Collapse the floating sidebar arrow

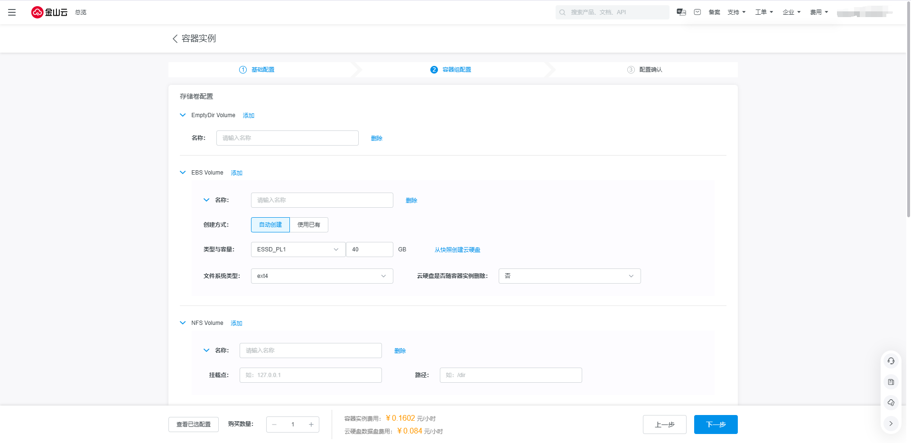[891, 424]
